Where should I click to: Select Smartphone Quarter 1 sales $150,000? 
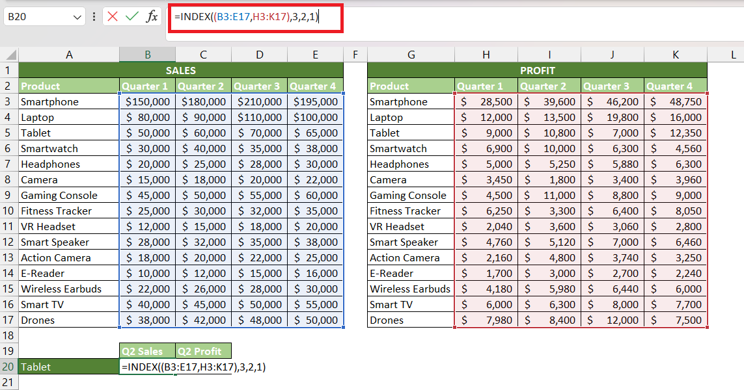[147, 101]
